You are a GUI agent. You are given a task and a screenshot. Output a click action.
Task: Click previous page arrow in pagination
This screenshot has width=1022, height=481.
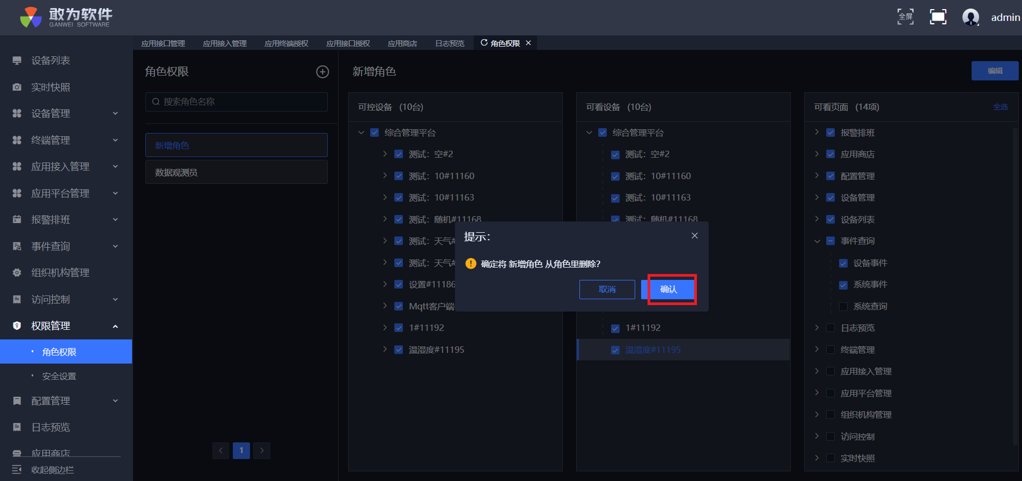point(221,450)
